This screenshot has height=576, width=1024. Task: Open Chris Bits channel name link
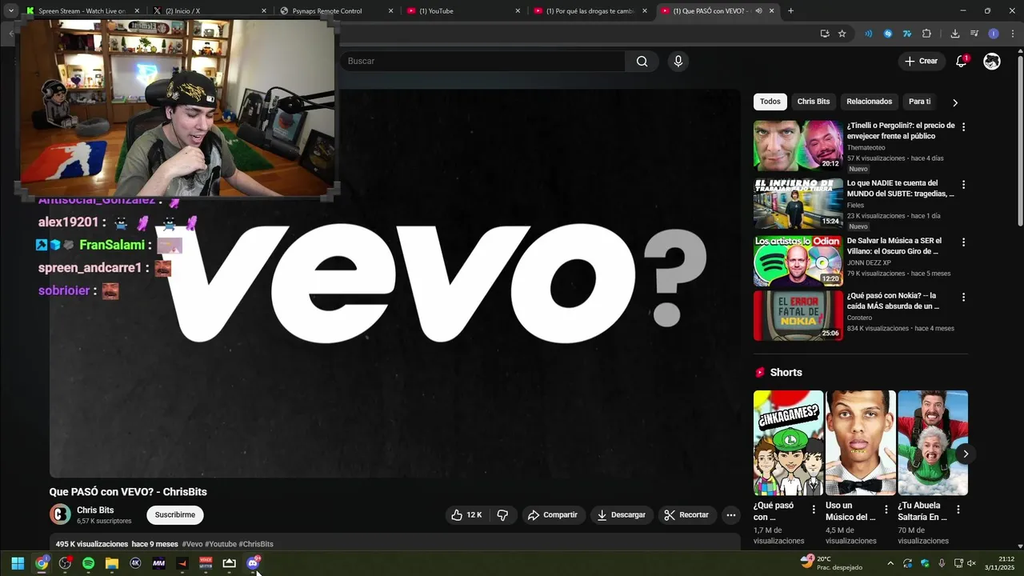[x=95, y=510]
